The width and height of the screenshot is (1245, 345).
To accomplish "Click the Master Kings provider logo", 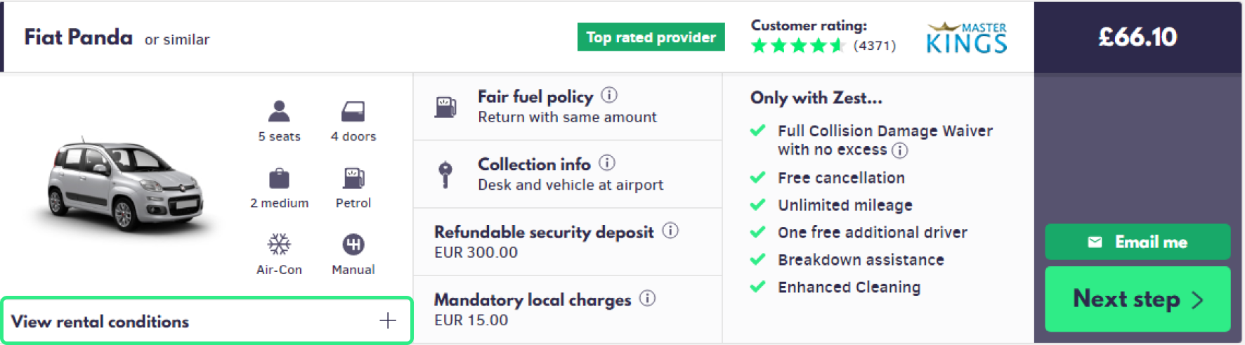I will [x=967, y=39].
